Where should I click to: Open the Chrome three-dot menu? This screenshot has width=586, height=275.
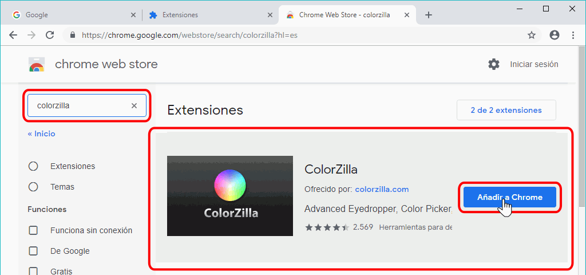[573, 35]
